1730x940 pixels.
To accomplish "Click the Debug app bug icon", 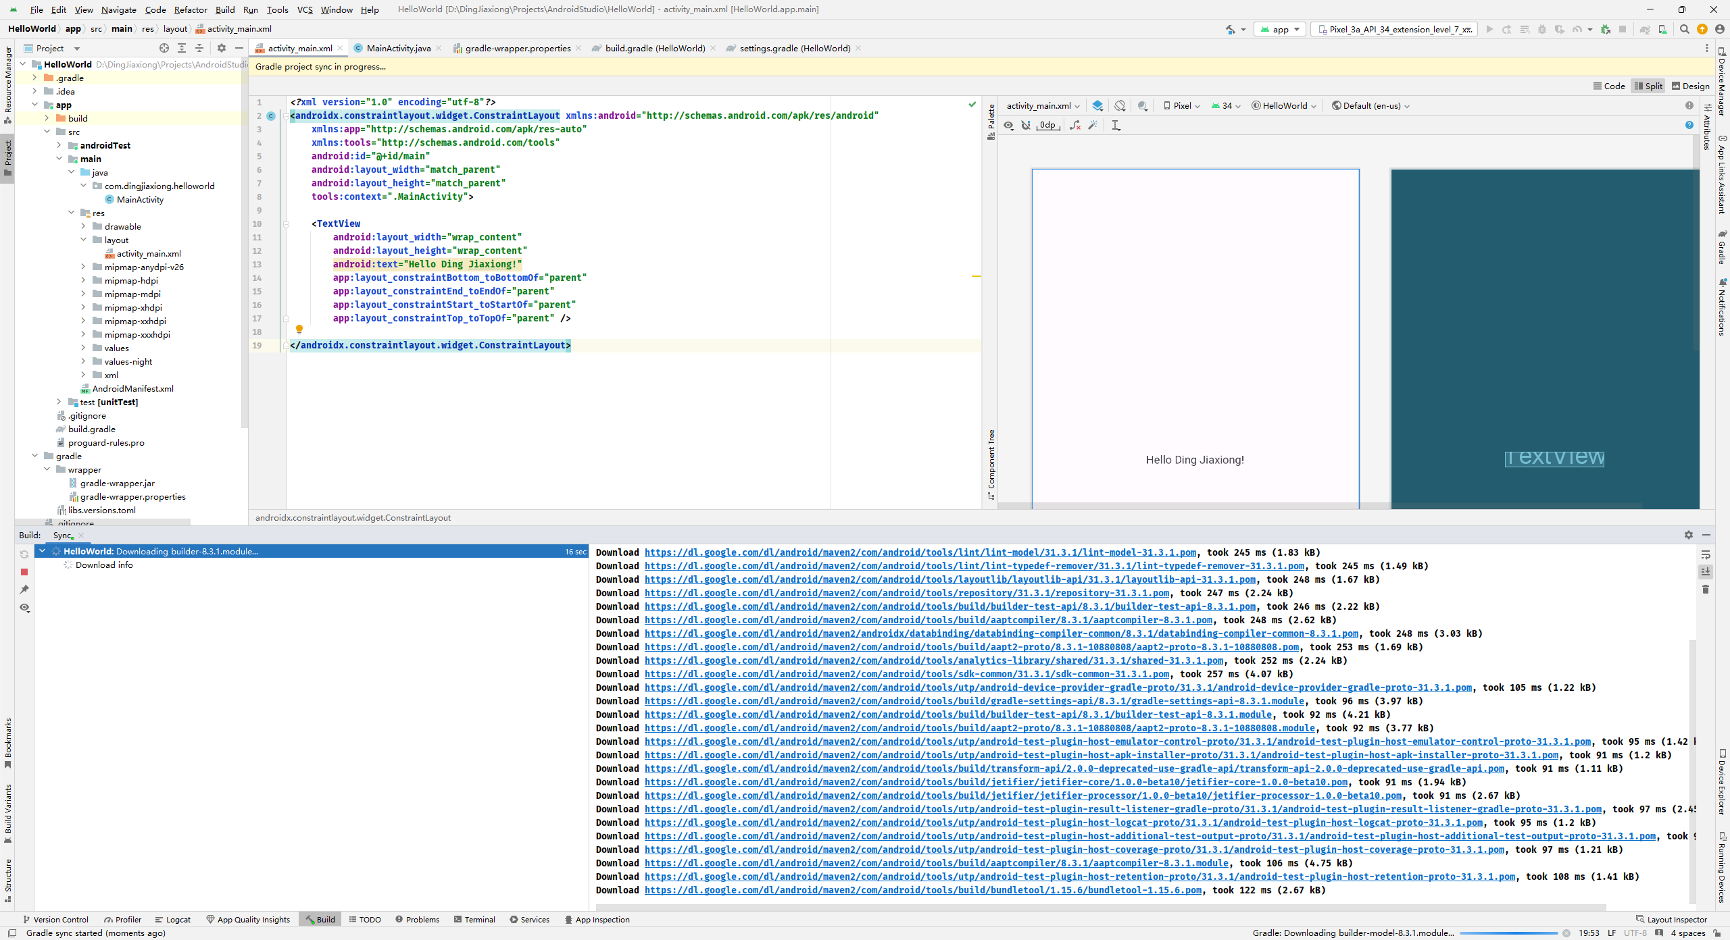I will click(1542, 29).
